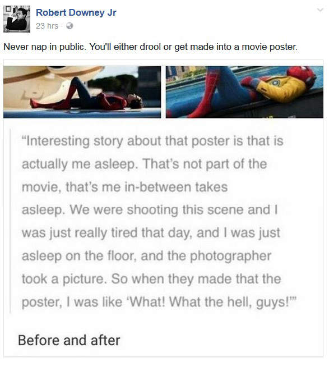
Task: Click the globe public privacy icon
Action: point(69,26)
